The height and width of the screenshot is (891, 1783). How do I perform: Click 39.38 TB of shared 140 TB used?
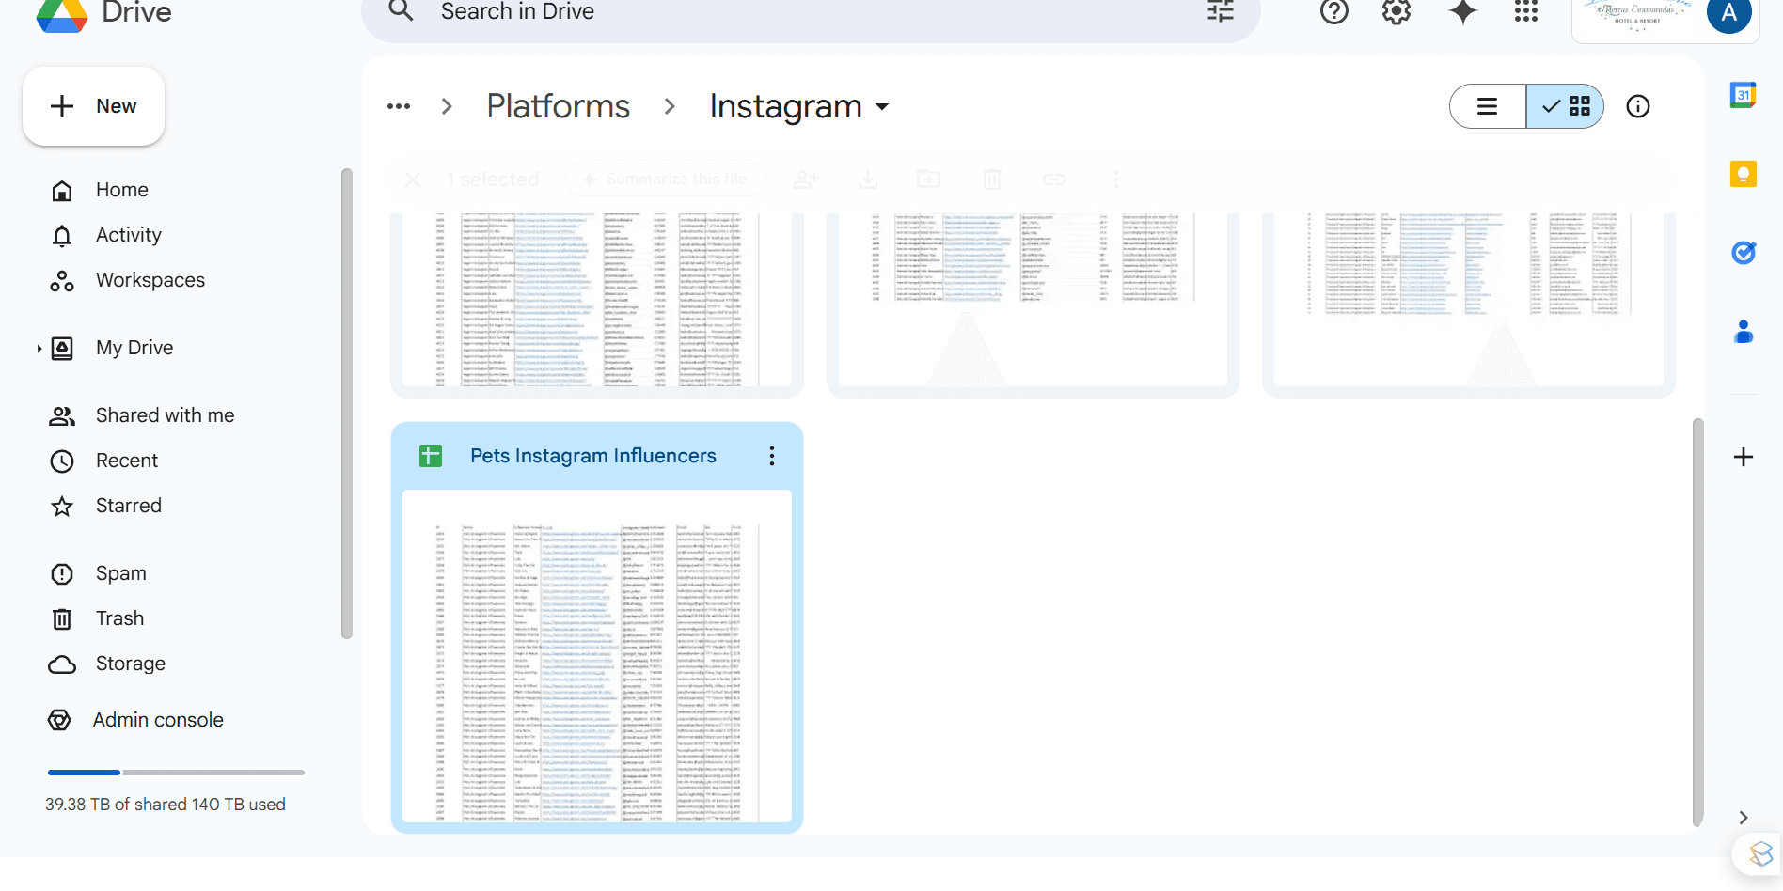coord(166,805)
